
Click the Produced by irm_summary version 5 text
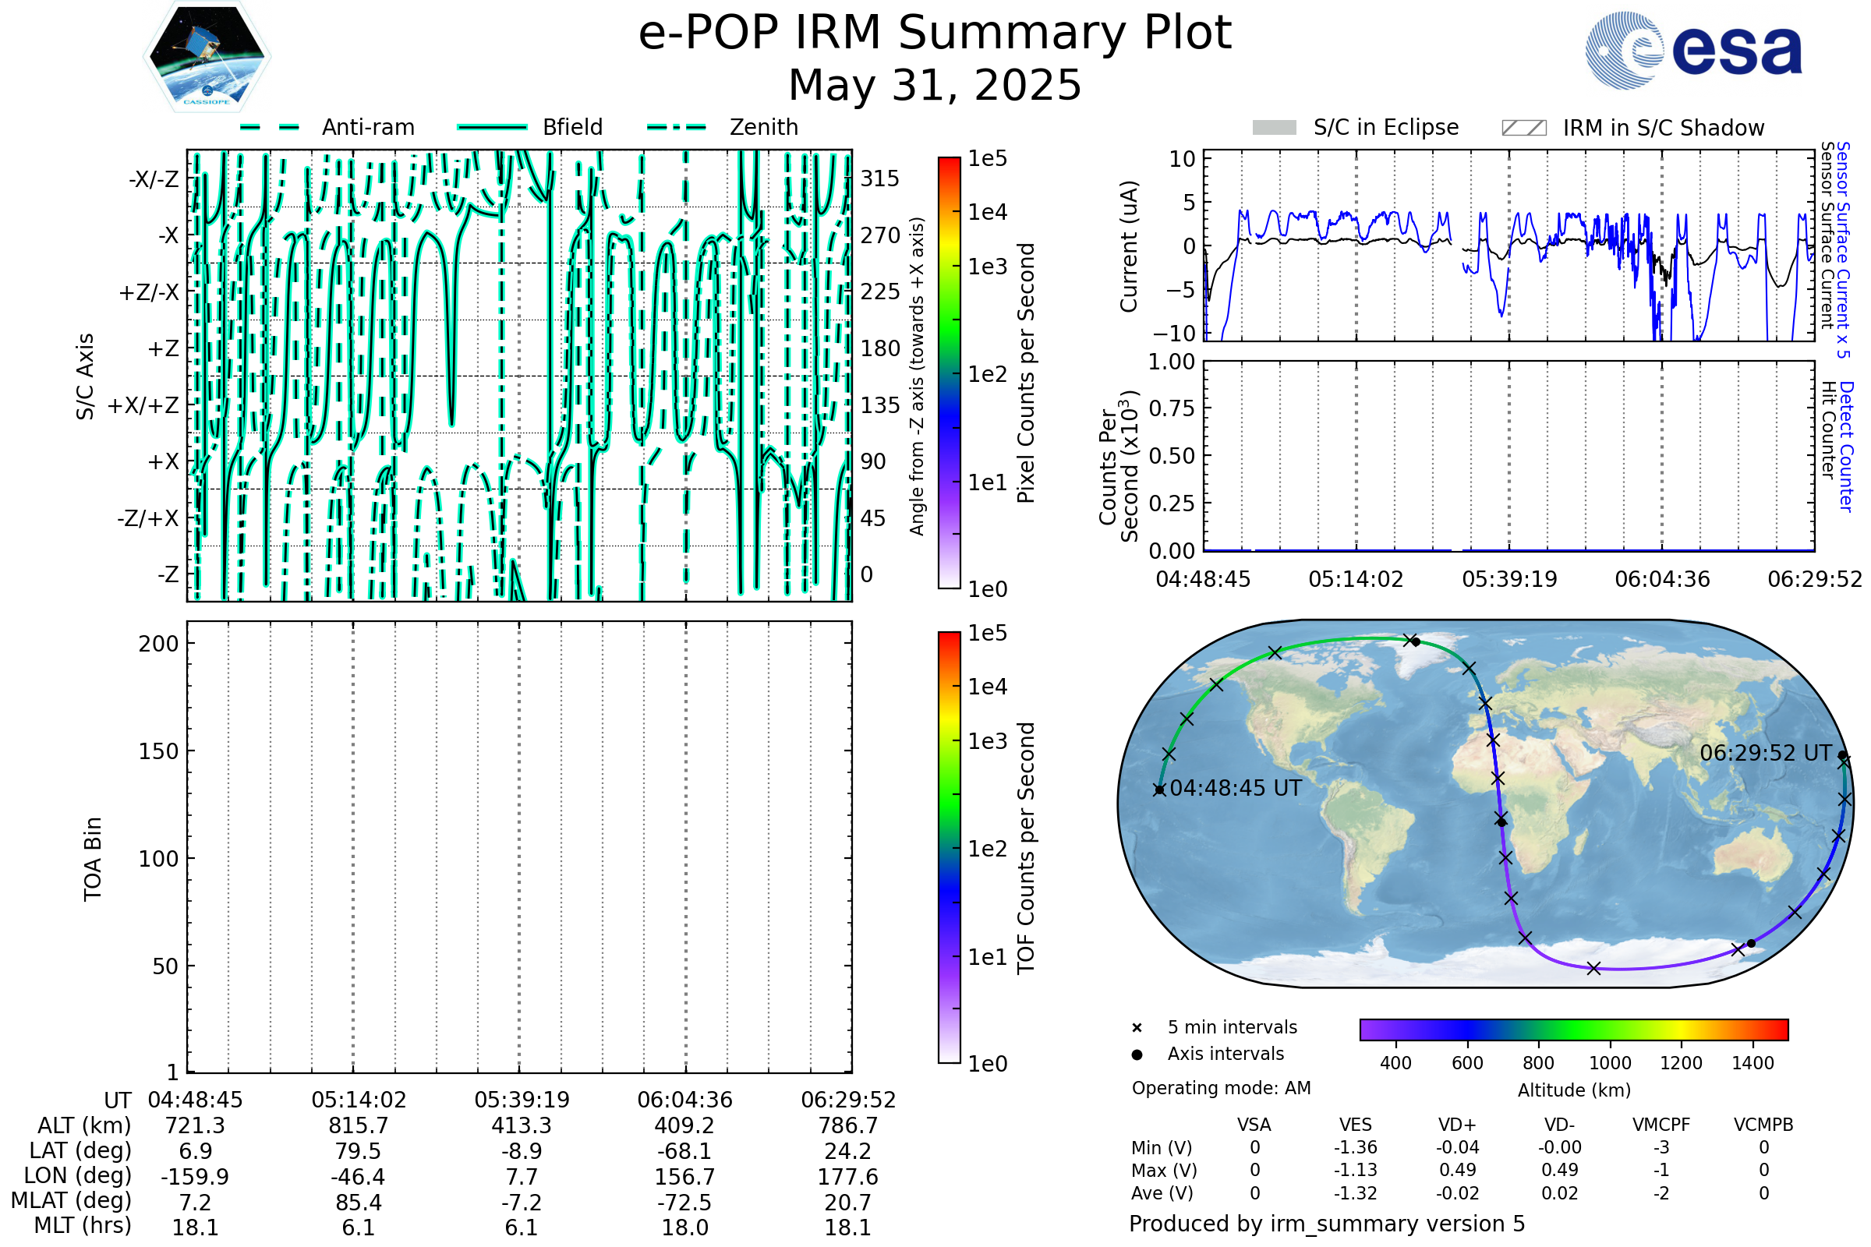[1327, 1224]
